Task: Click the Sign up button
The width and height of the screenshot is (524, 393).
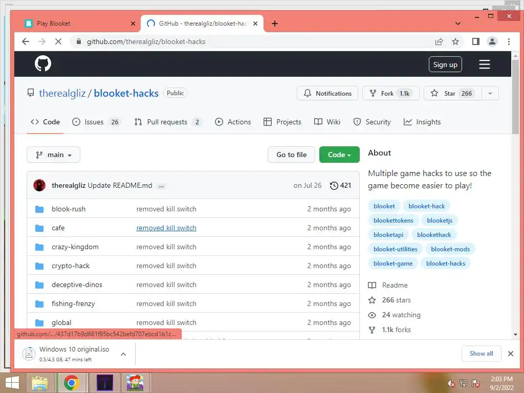Action: pyautogui.click(x=445, y=64)
